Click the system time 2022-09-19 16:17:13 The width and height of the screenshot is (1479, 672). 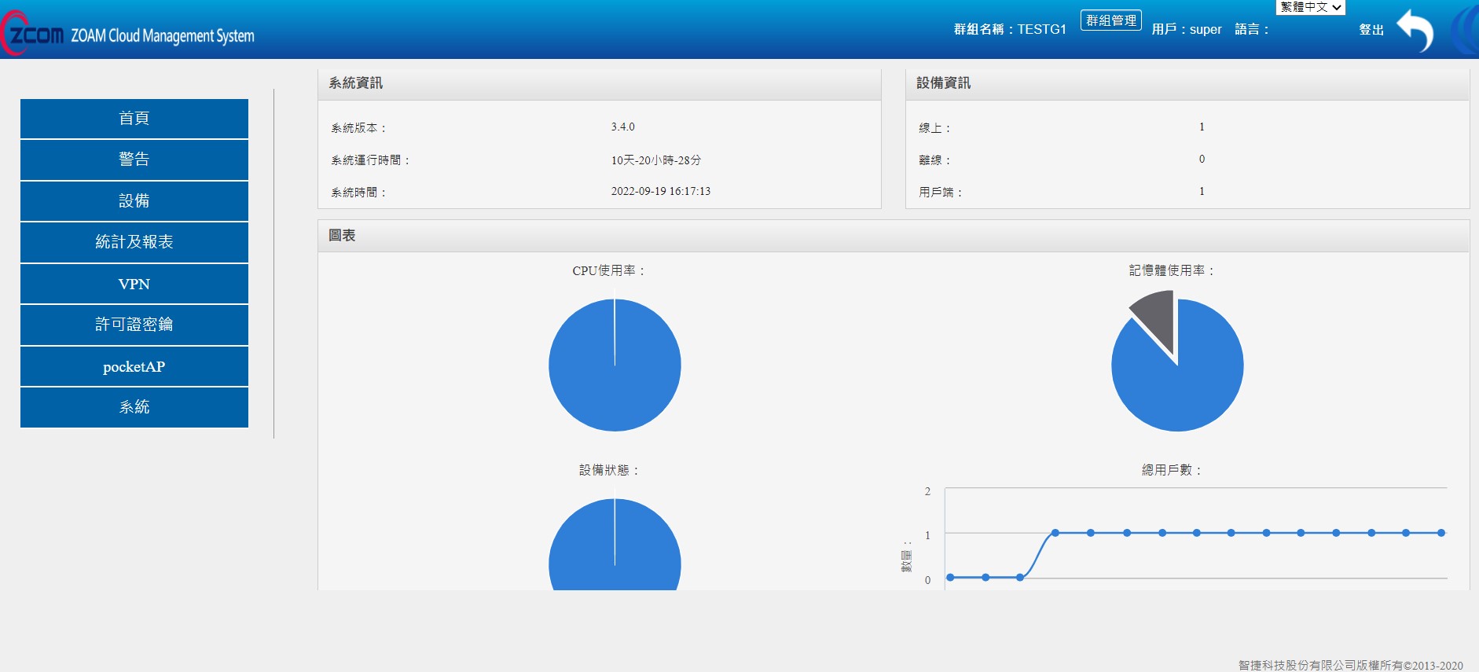661,191
